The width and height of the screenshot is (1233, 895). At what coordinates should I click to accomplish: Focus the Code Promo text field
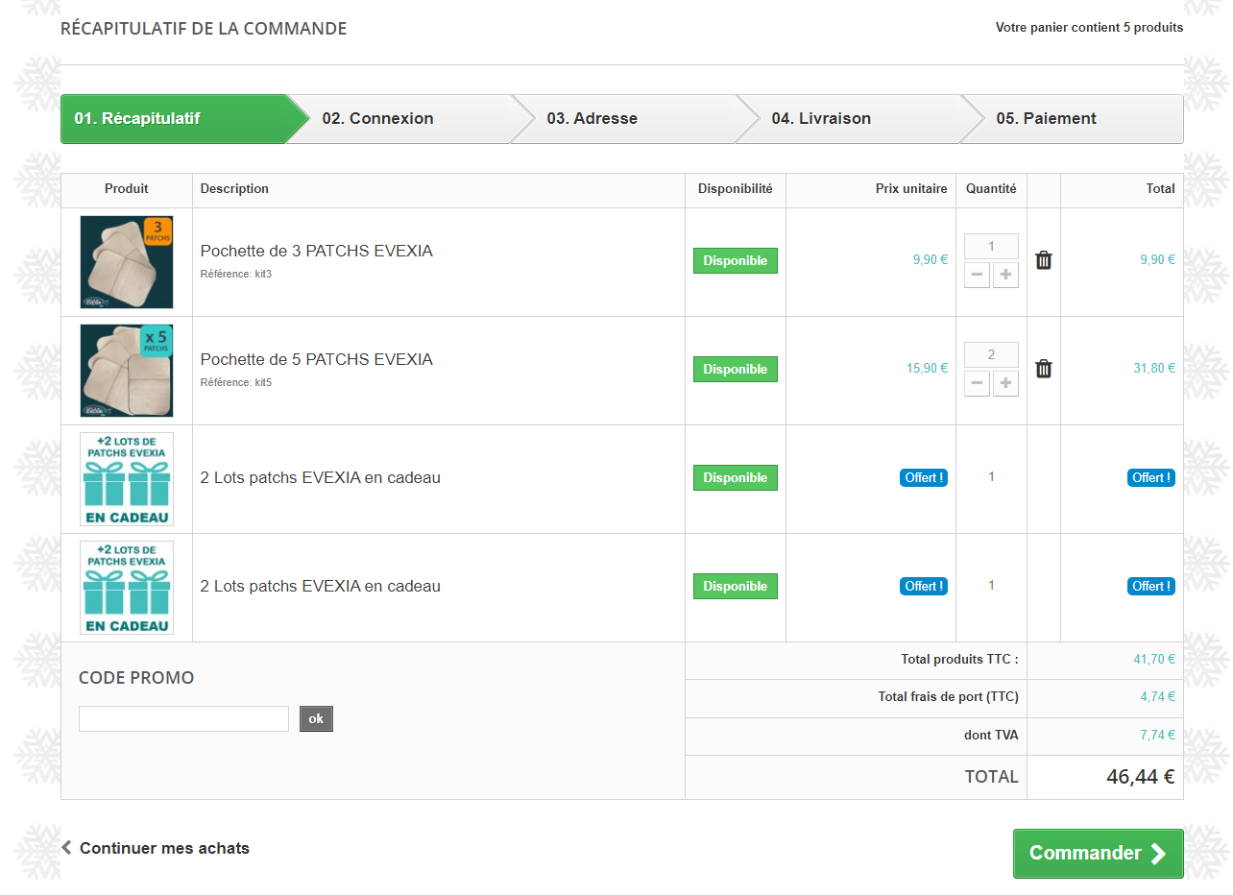(183, 718)
